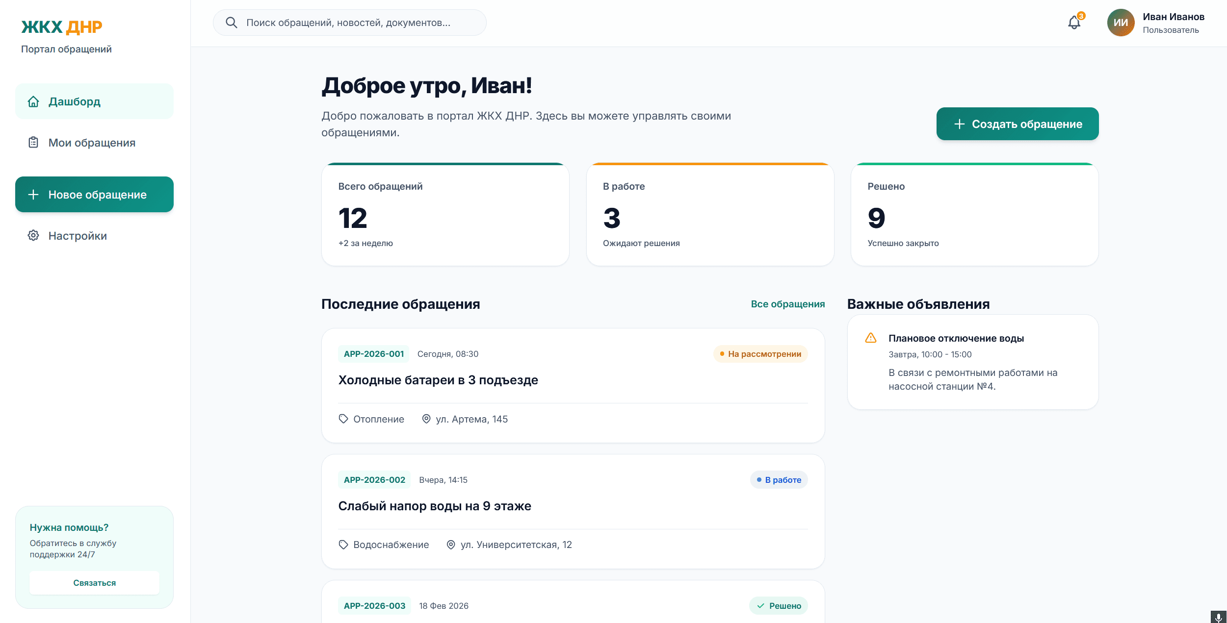Open Мои обращения via clipboard icon

33,143
